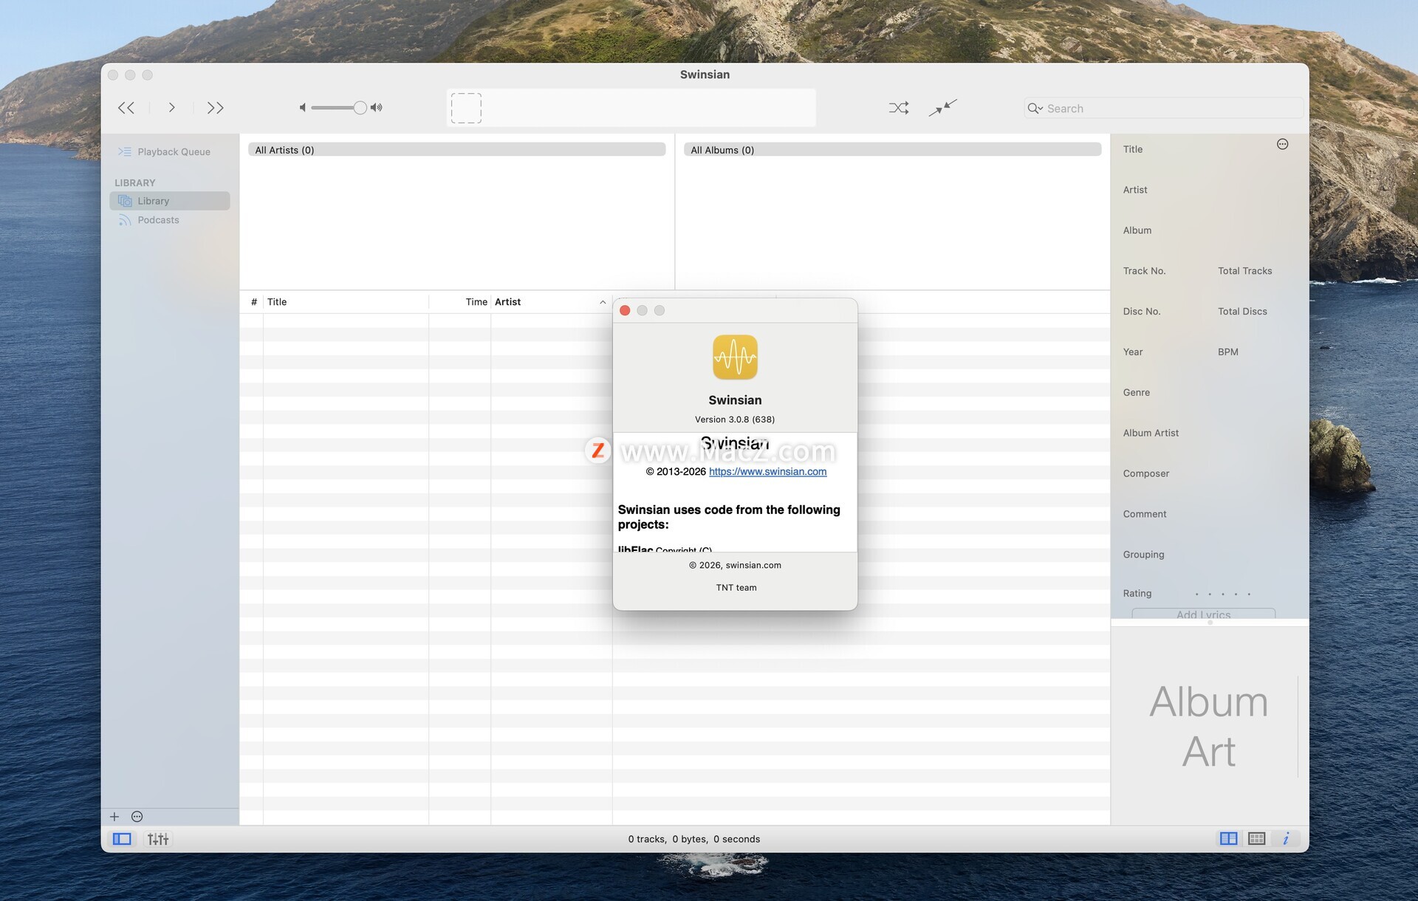Screen dimensions: 1418x901
Task: Switch to column browser view
Action: pyautogui.click(x=1228, y=838)
